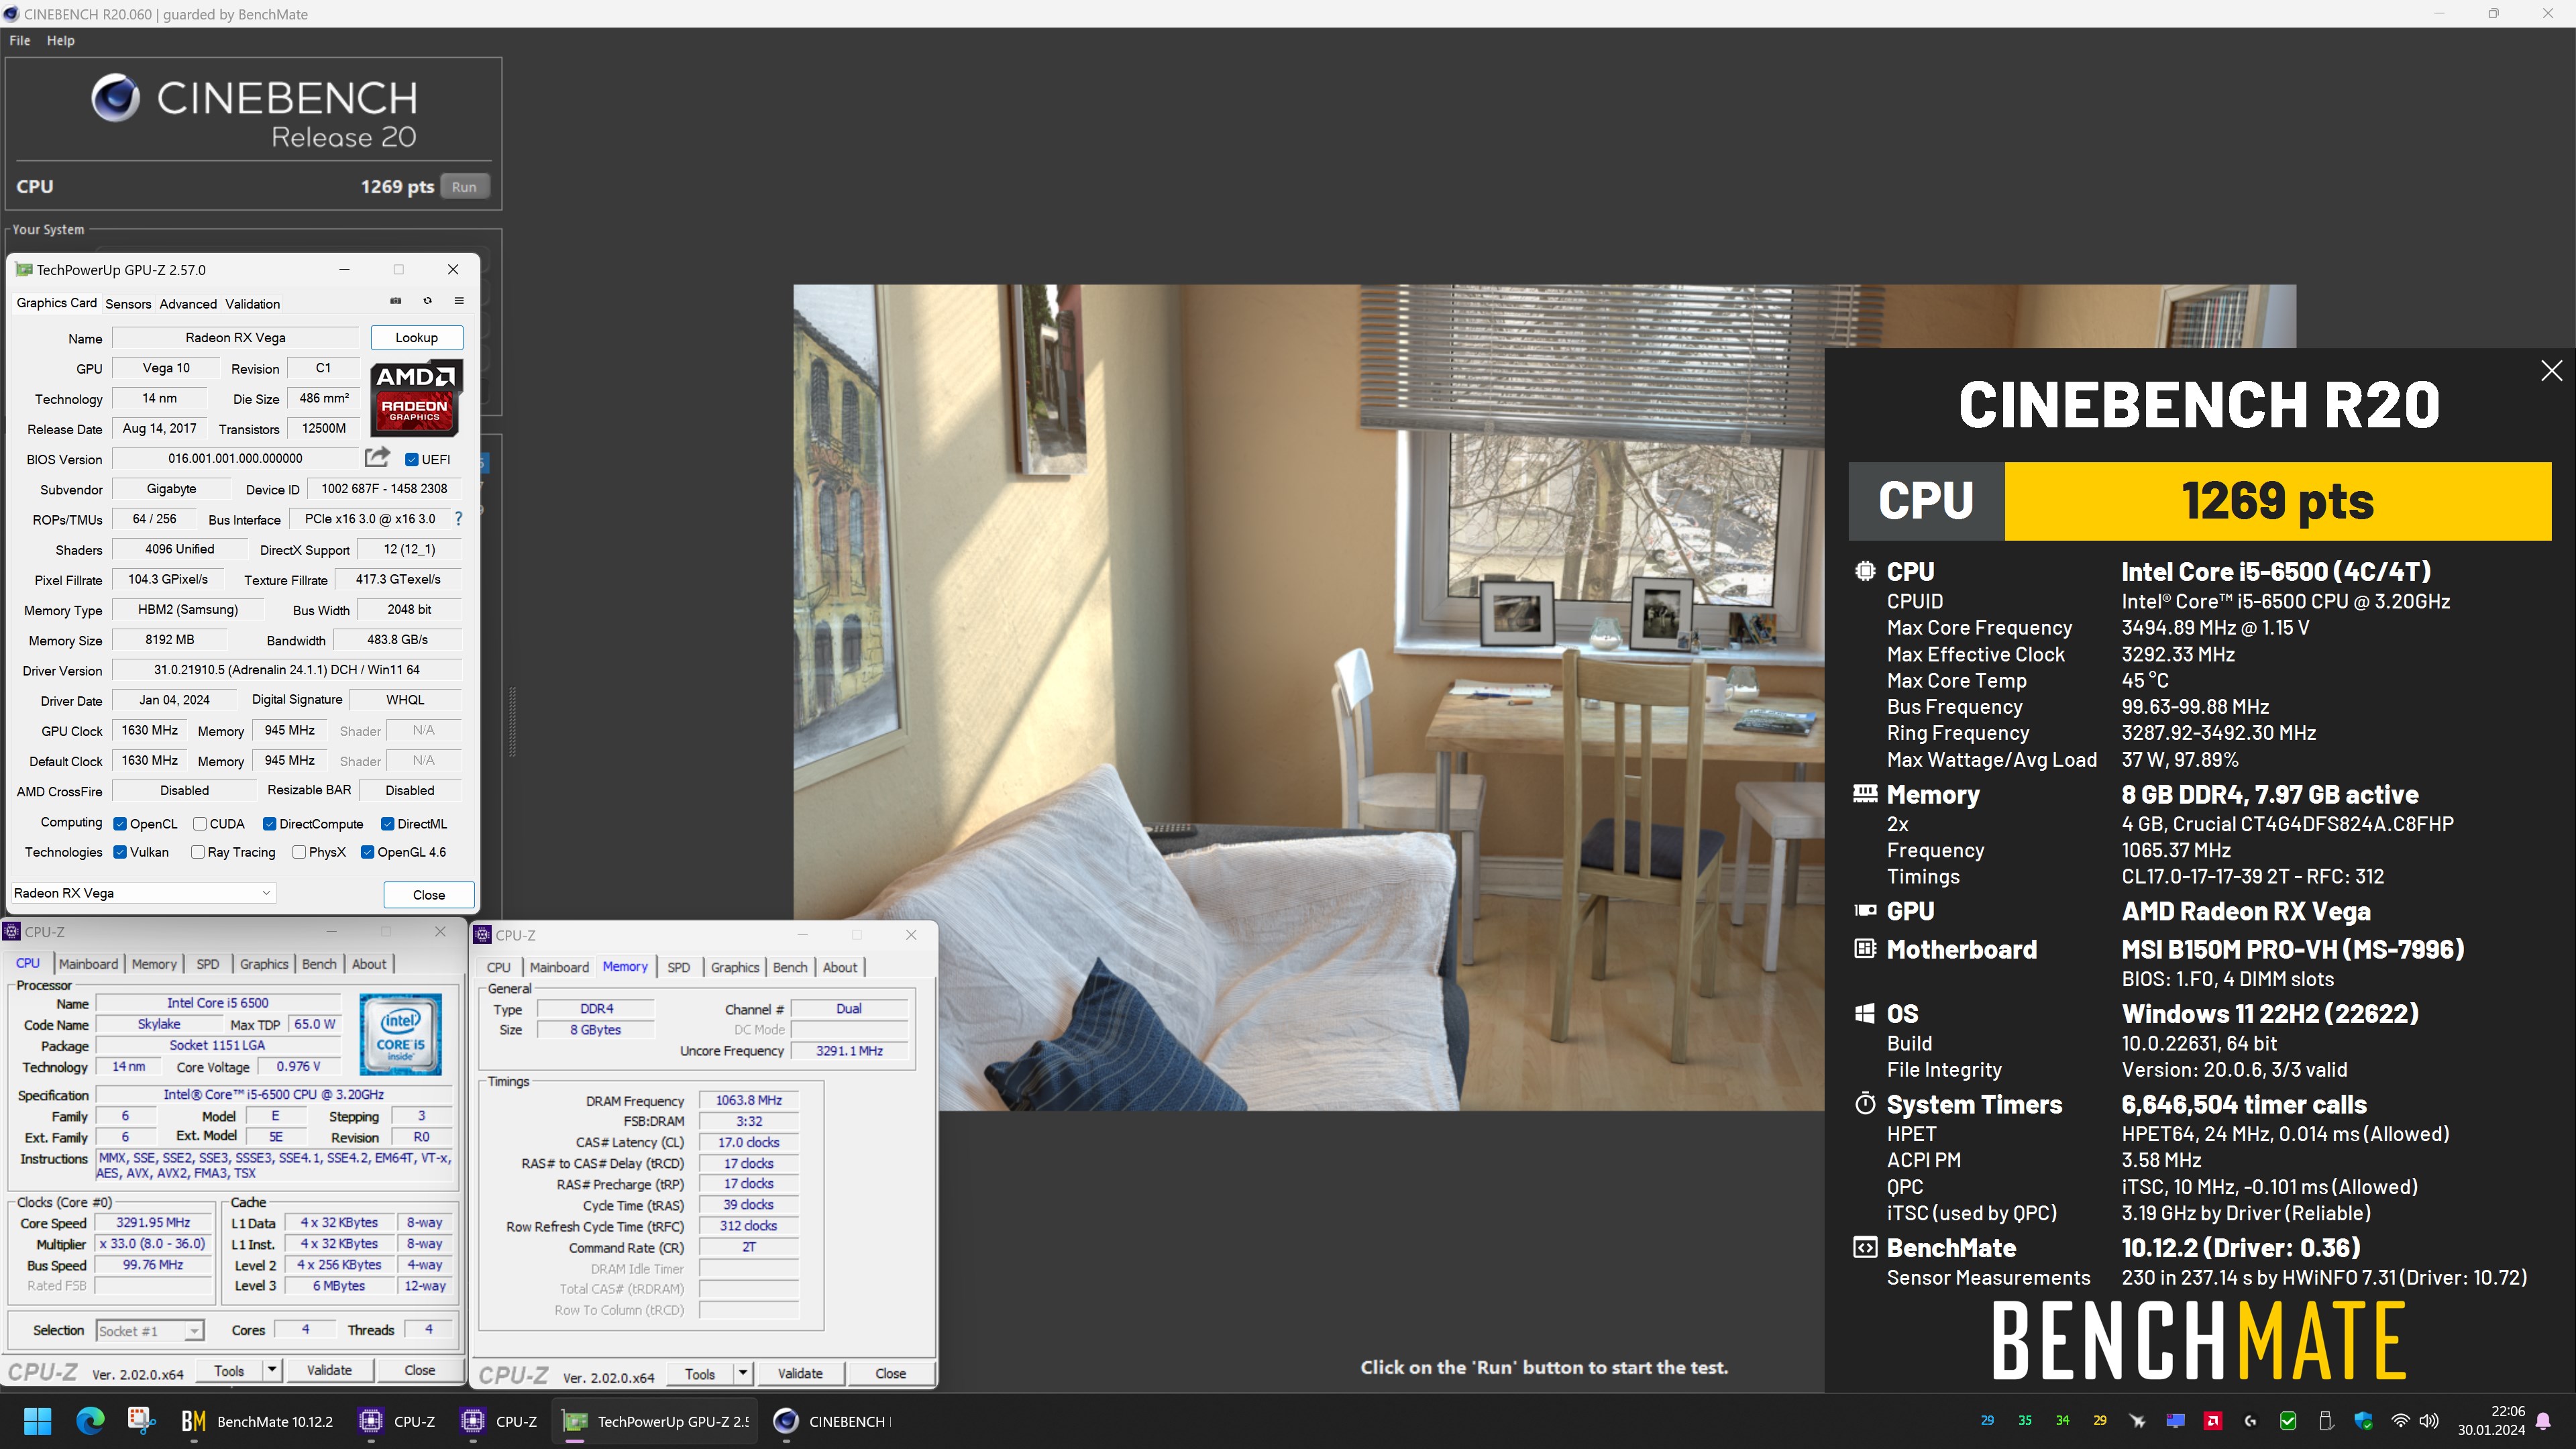This screenshot has width=2576, height=1449.
Task: Open Bench tab in left CPU-Z
Action: [x=319, y=964]
